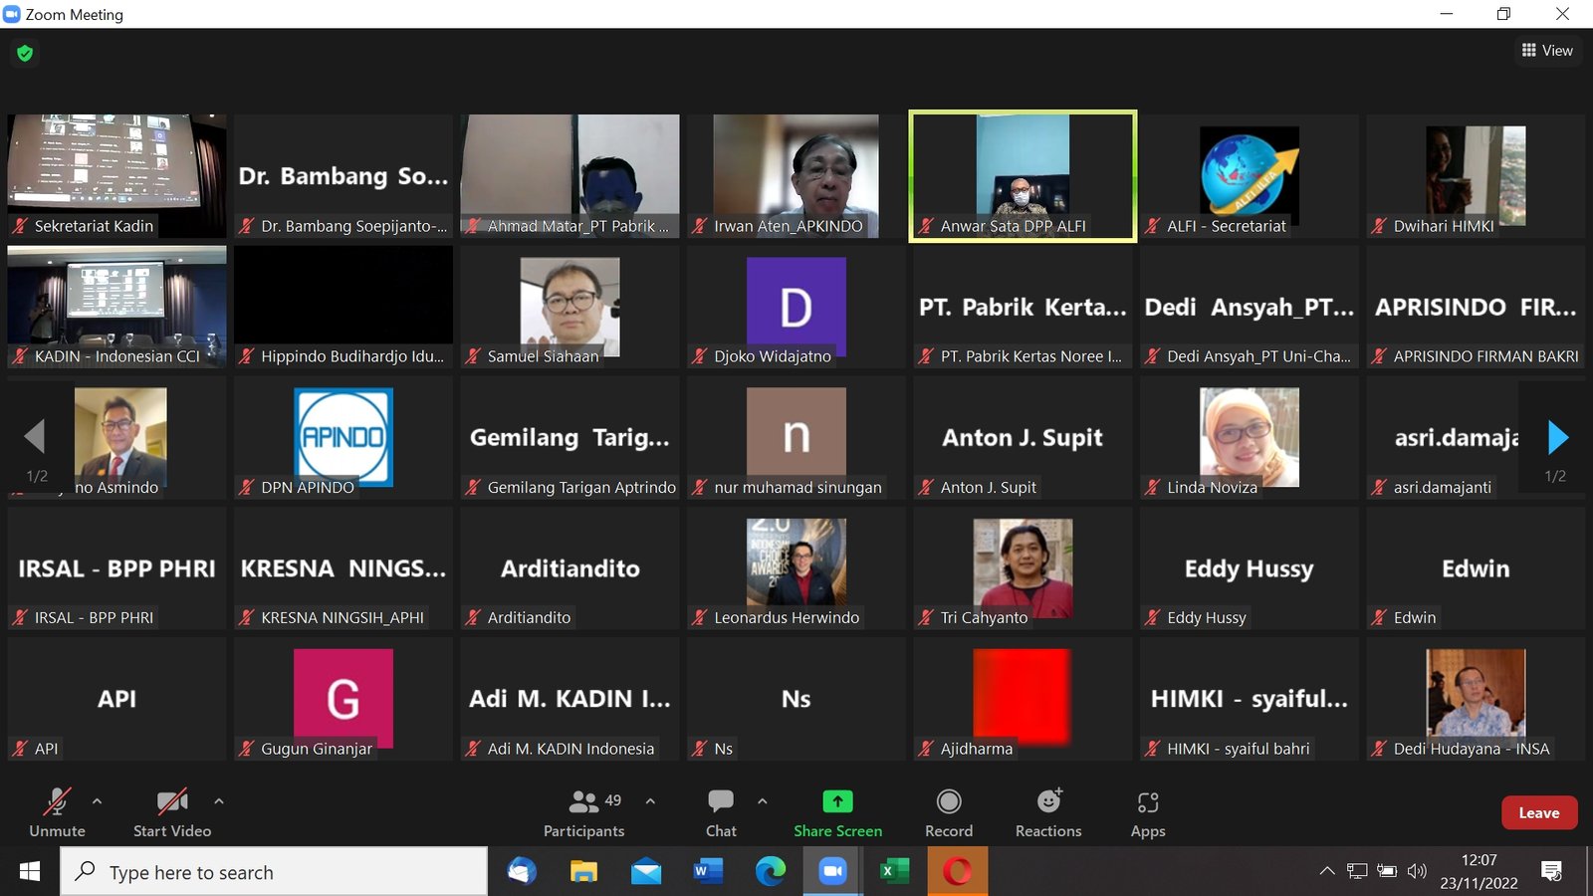Click muted mic icon on Arditiandito tile
Image resolution: width=1593 pixels, height=896 pixels.
pos(473,617)
